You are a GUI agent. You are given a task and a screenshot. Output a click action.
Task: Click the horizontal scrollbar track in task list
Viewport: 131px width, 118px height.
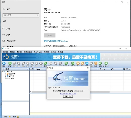[x=120, y=92]
